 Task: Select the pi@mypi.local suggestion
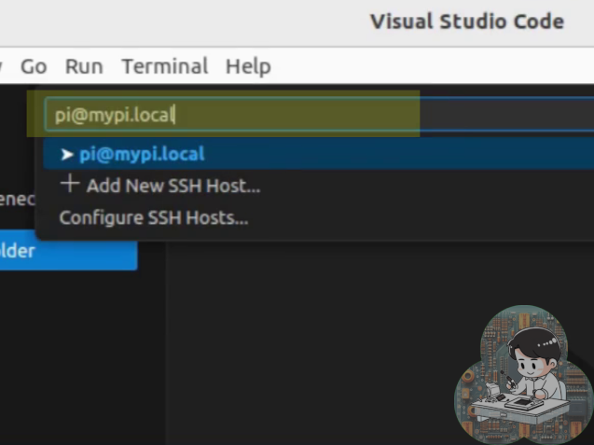click(x=318, y=154)
